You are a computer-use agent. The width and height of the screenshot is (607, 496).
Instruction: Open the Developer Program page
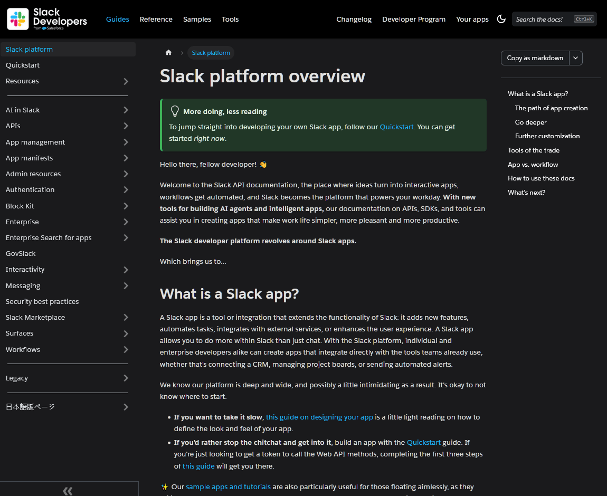pyautogui.click(x=414, y=19)
